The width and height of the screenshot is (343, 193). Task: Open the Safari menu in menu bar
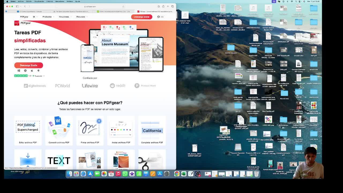13,1
